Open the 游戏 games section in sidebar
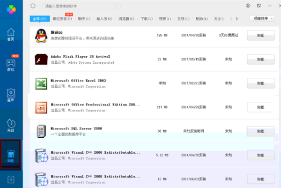281x188 pixels. click(11, 65)
